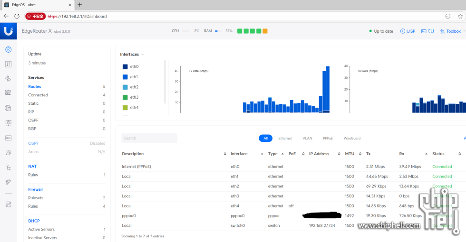Open the Wizards magic wand sidebar icon
466x242 pixels.
tap(9, 182)
